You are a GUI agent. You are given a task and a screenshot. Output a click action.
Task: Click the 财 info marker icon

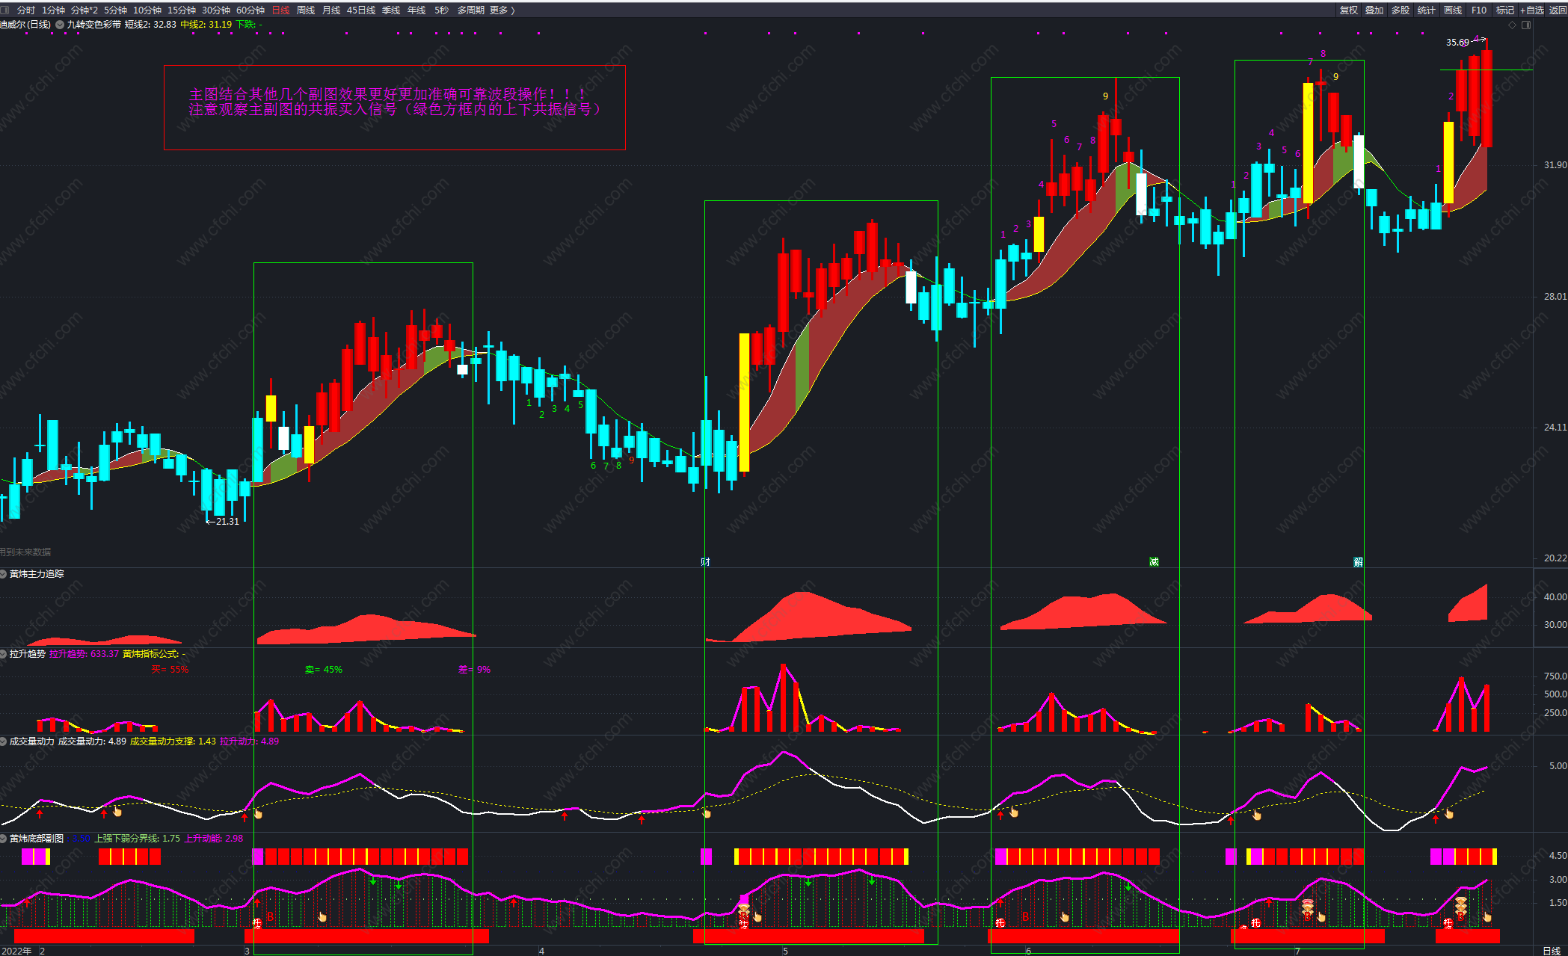[705, 561]
